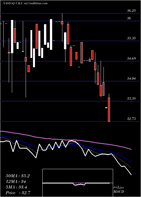Click the <<Live MACD label

(119, 190)
